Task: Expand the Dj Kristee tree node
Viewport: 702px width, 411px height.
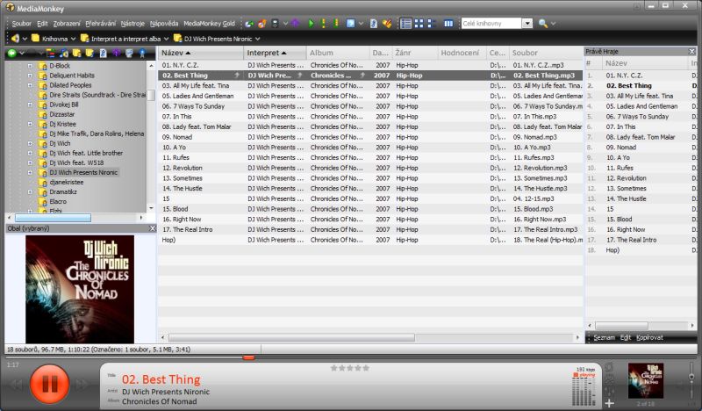Action: pos(30,124)
